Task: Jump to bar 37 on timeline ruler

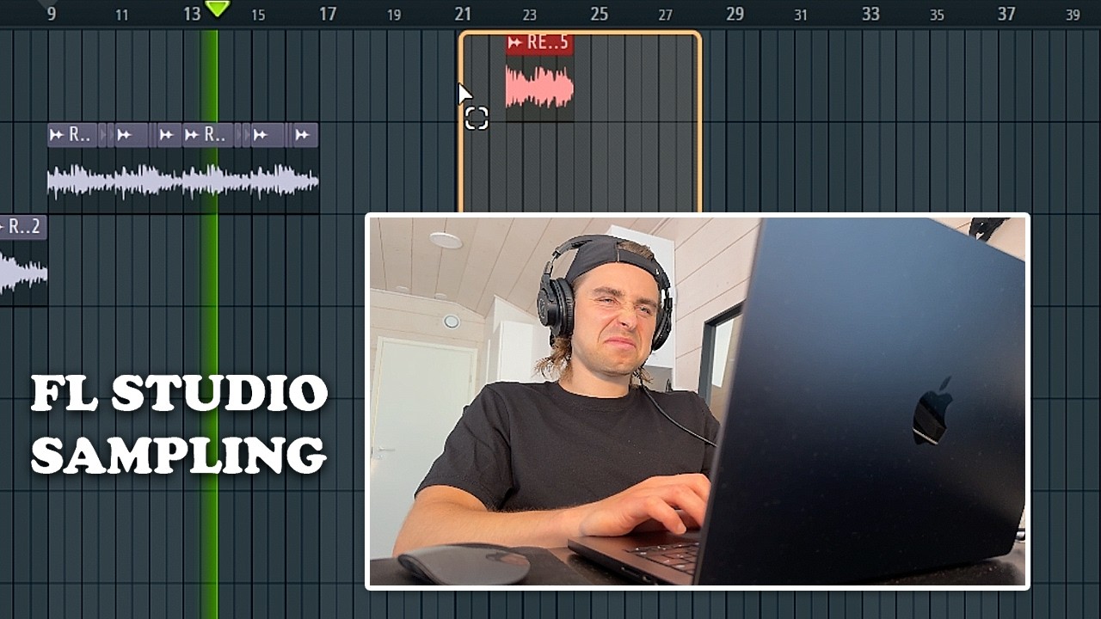Action: tap(1006, 14)
